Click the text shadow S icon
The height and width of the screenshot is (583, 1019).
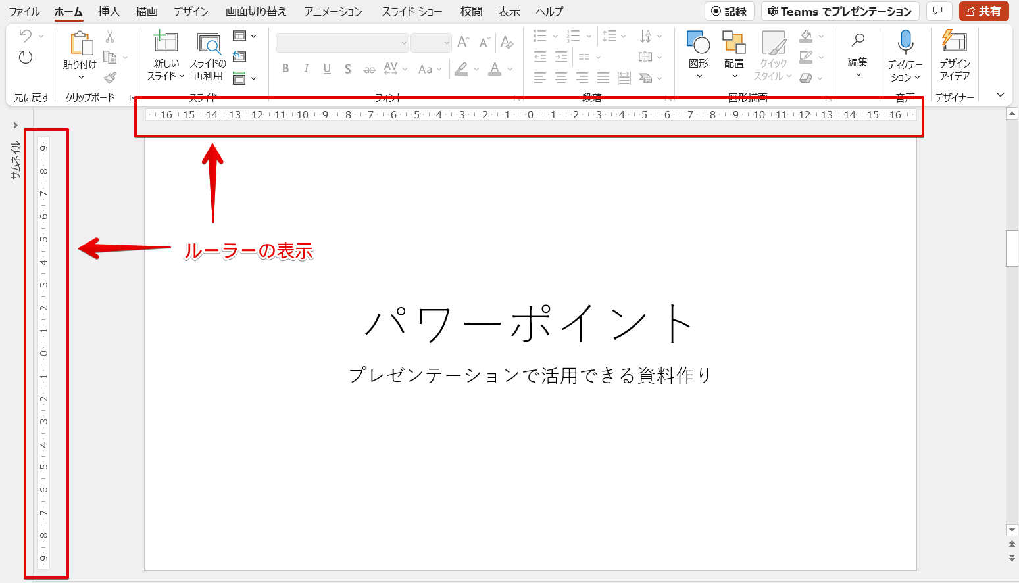[348, 69]
